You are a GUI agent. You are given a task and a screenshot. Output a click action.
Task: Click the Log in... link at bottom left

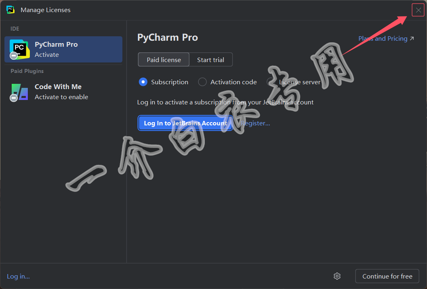click(x=18, y=277)
